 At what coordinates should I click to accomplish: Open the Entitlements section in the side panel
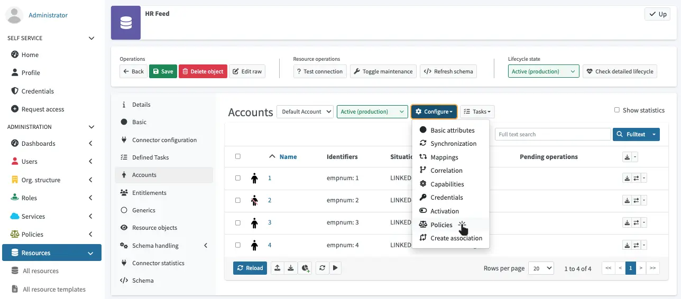(x=149, y=193)
